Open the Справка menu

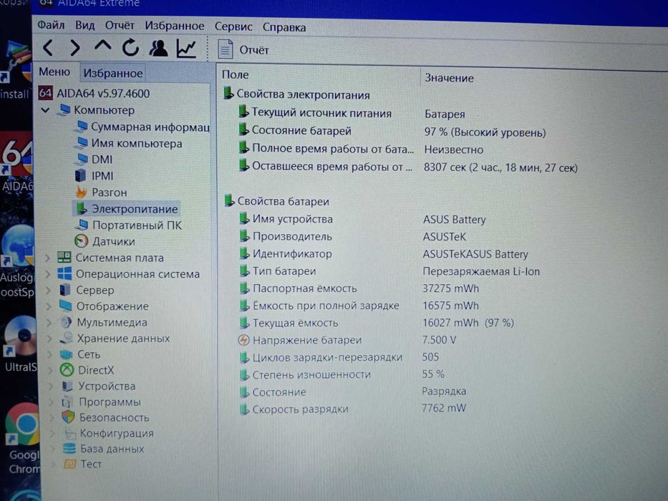pyautogui.click(x=284, y=27)
